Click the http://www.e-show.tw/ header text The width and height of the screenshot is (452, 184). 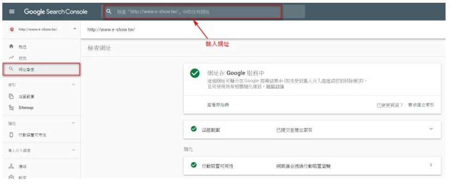(x=111, y=30)
